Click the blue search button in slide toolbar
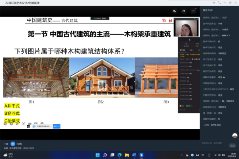 57,126
